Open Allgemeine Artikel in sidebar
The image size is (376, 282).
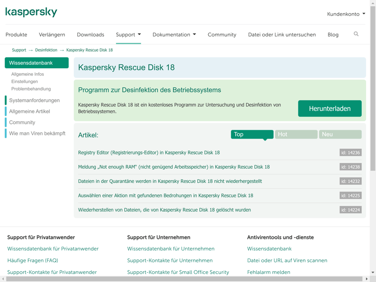[x=30, y=111]
